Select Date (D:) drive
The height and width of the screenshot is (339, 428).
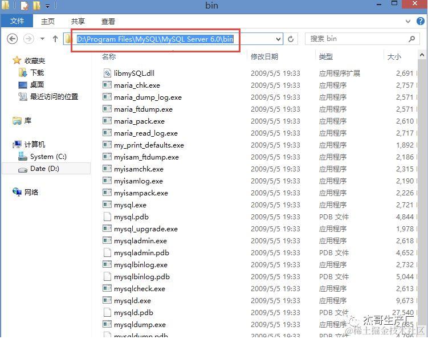pos(46,169)
